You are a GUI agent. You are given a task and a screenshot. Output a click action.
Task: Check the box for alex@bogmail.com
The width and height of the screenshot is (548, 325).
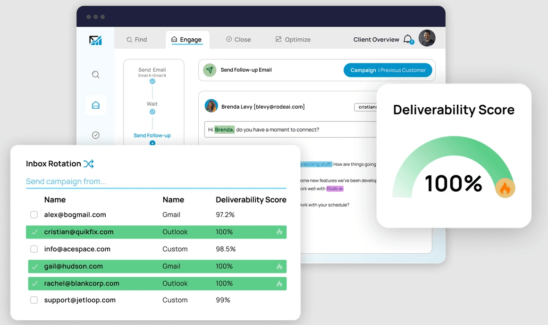(34, 214)
